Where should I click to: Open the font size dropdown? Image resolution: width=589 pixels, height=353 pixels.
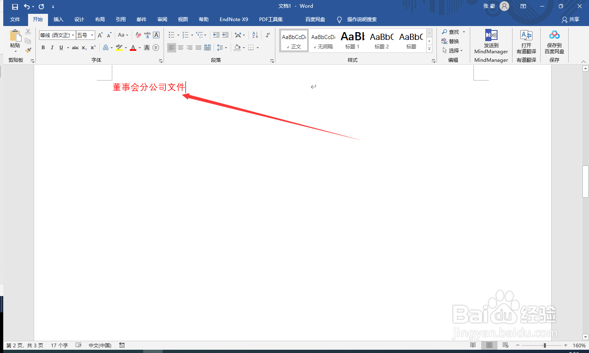click(93, 35)
